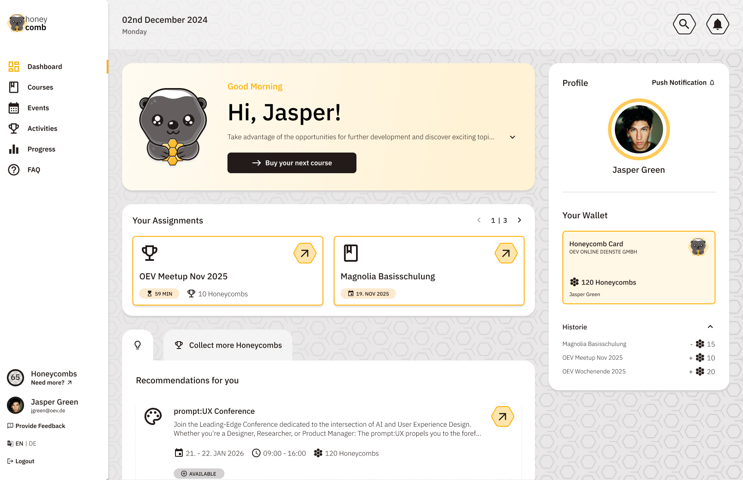Click the 65 Honeycombs counter badge
Viewport: 743px width, 480px height.
coord(15,378)
